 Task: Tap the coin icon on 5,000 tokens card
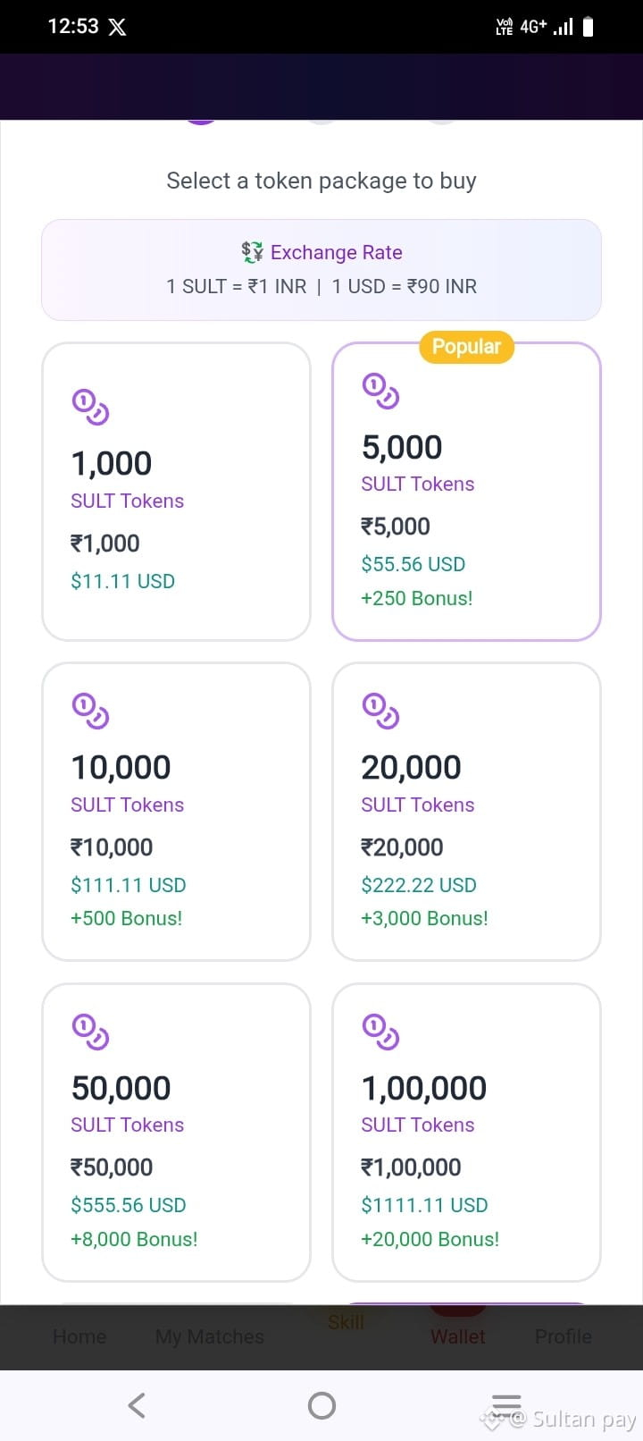(380, 391)
